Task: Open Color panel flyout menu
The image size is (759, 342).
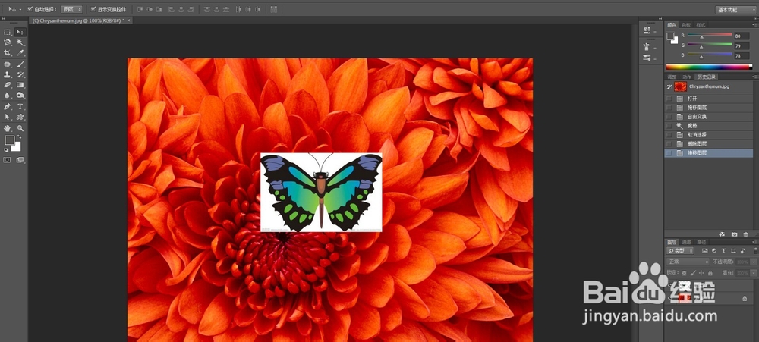Action: click(755, 24)
